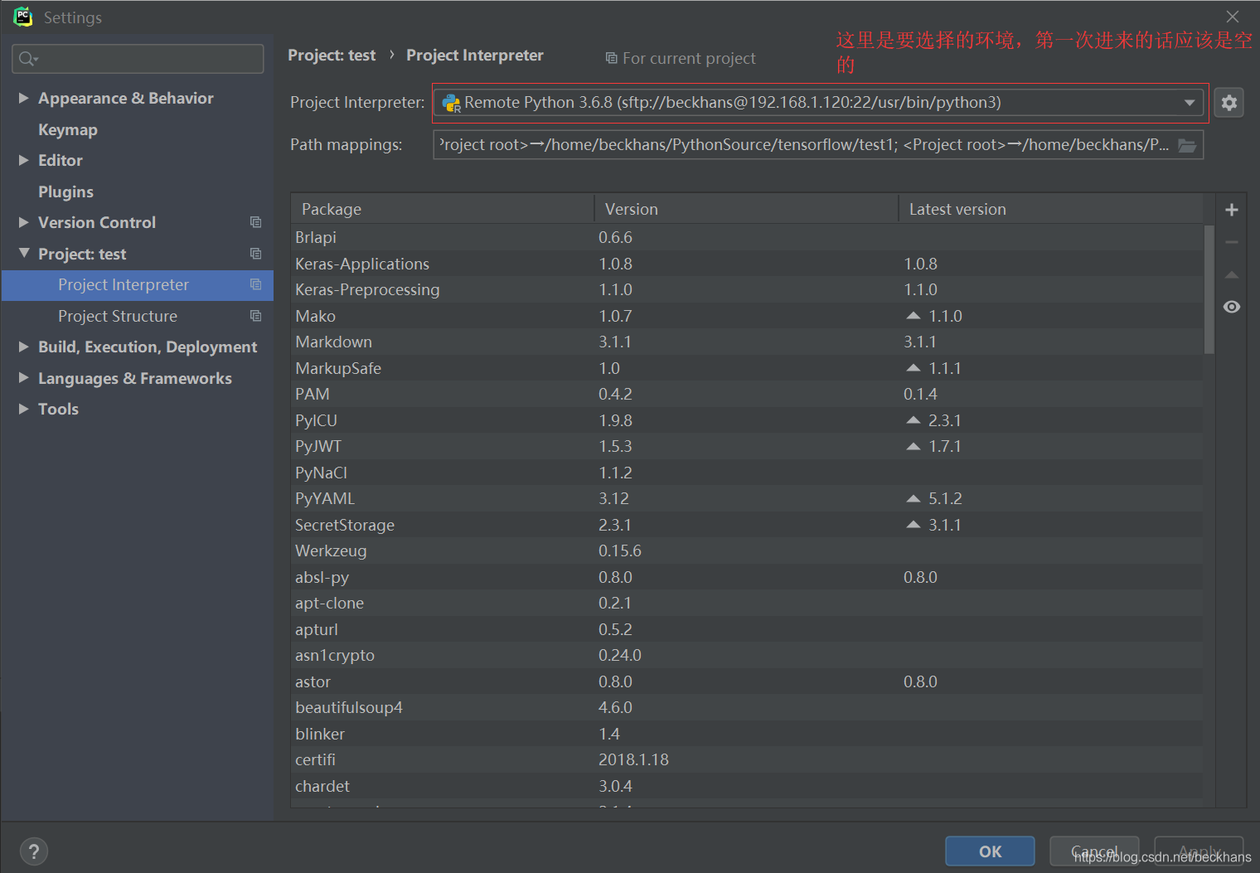Click the package list vertical scrollbar
1260x873 pixels.
tap(1209, 290)
